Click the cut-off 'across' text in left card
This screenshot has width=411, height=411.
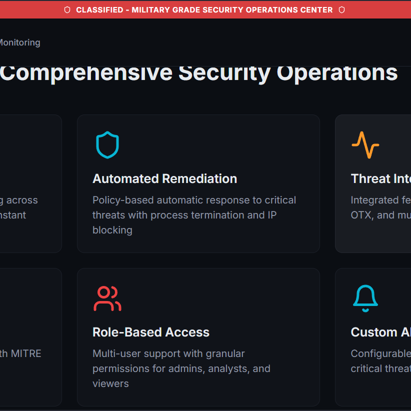pos(19,200)
